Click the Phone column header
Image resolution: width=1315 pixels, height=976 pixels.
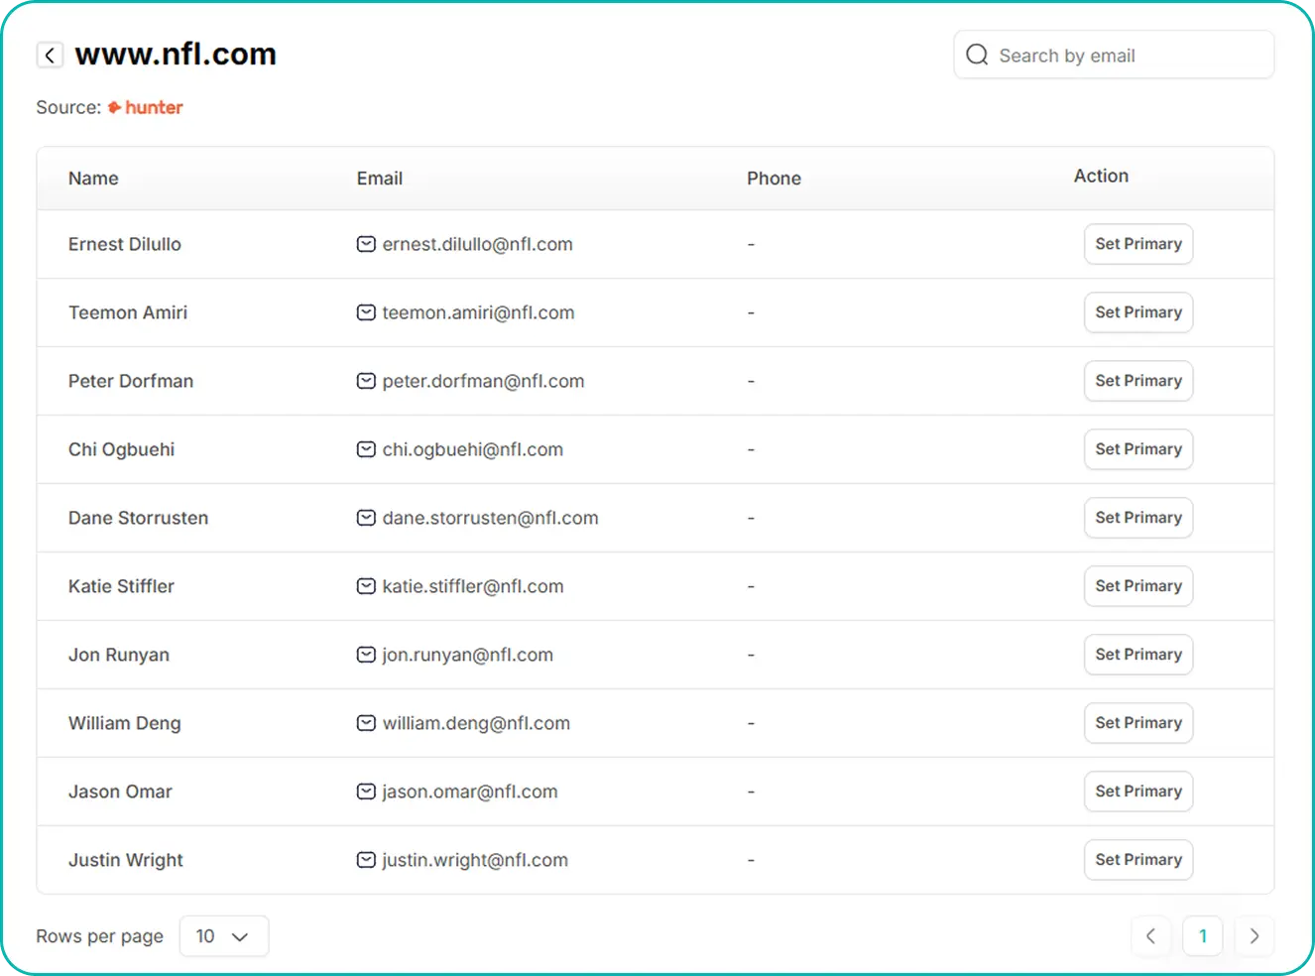(775, 179)
